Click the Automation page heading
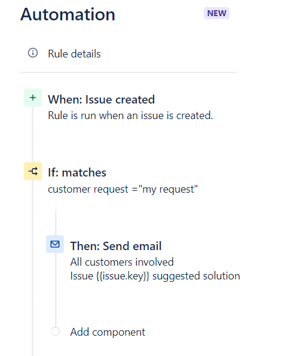Screen dimensions: 300x356 pos(68,14)
